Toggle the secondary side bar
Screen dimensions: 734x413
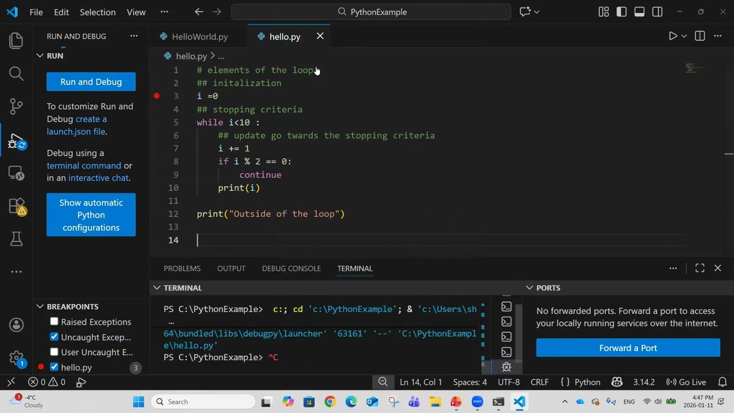[657, 11]
